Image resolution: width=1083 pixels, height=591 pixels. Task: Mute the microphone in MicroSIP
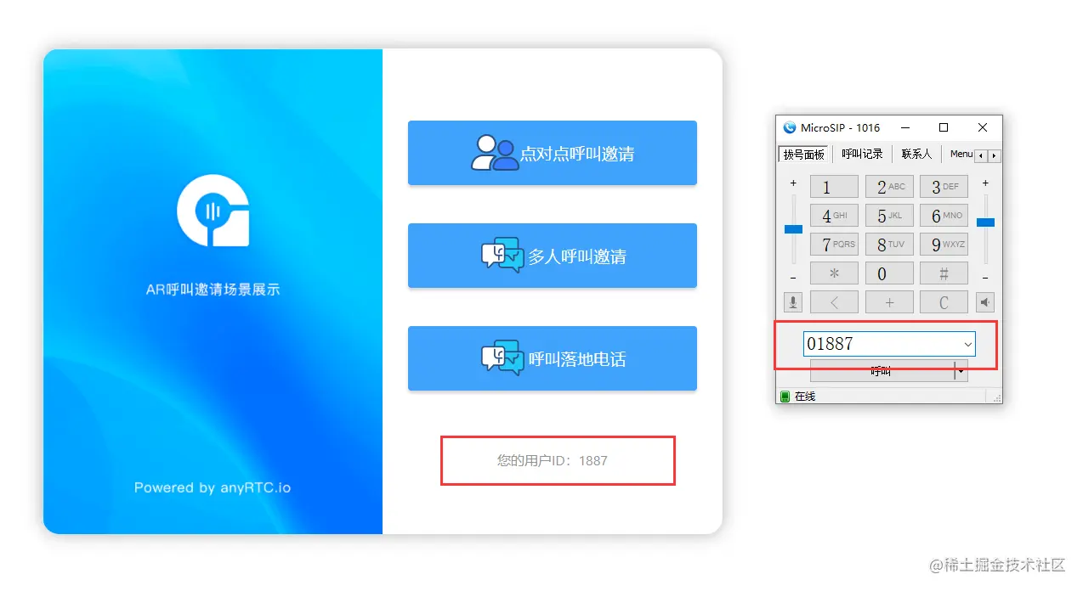pos(793,301)
